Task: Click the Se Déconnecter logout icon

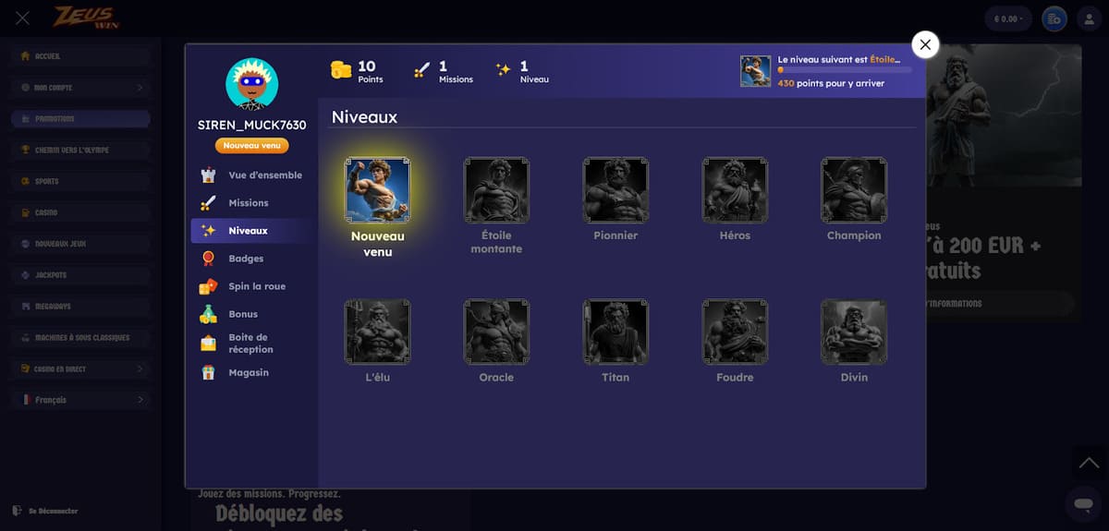Action: click(17, 511)
